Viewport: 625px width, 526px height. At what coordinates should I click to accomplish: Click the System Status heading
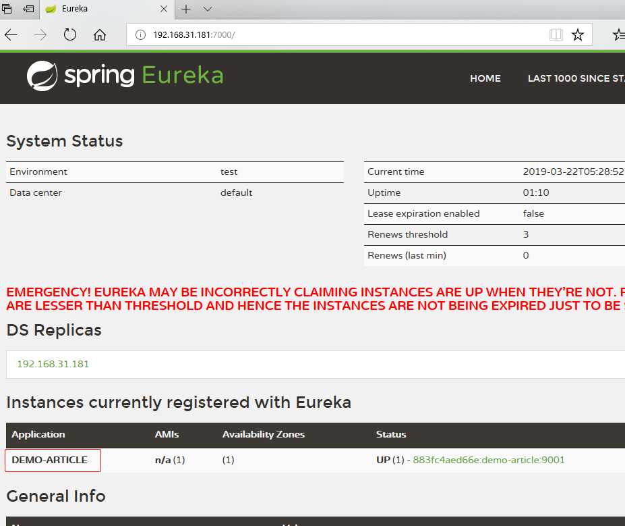point(65,141)
